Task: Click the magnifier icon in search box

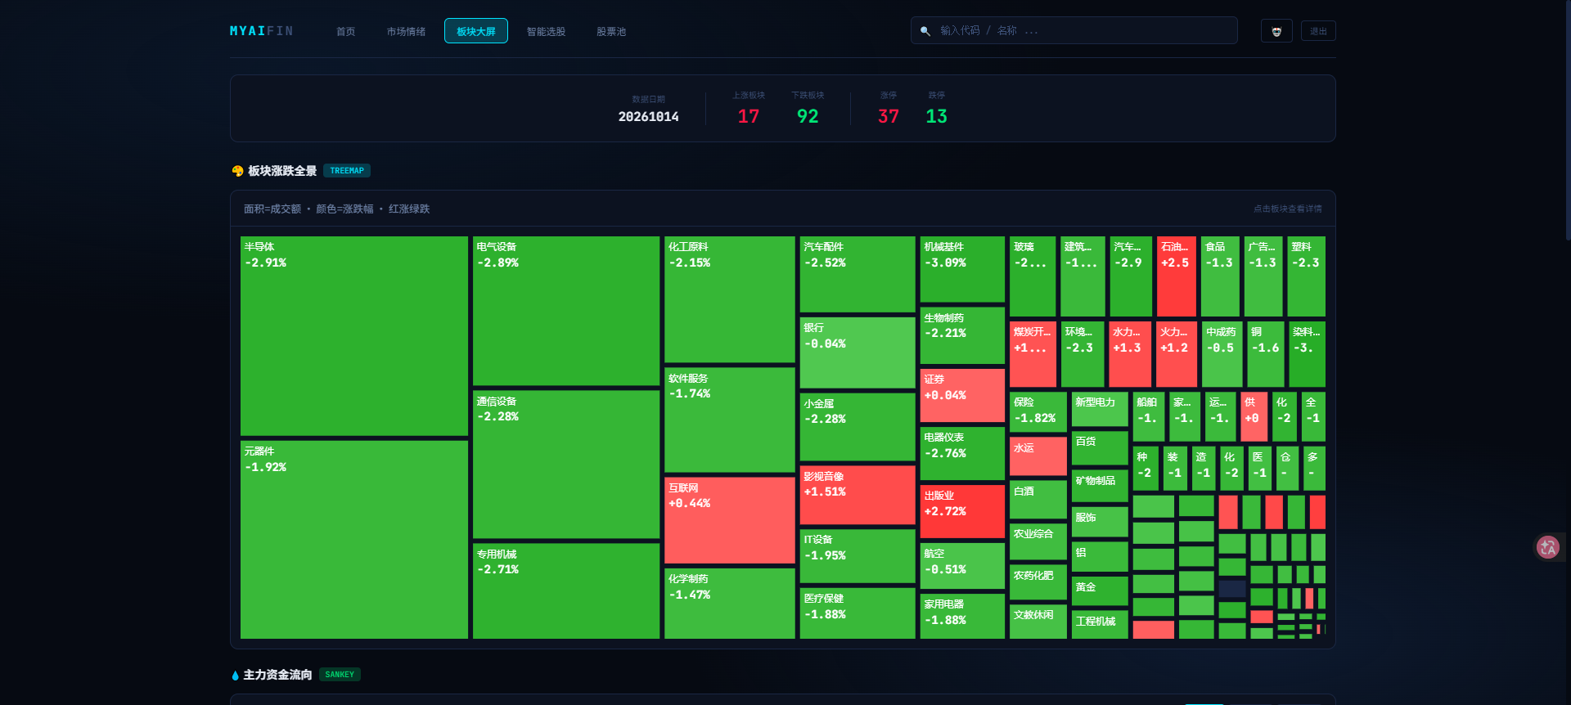Action: coord(925,31)
